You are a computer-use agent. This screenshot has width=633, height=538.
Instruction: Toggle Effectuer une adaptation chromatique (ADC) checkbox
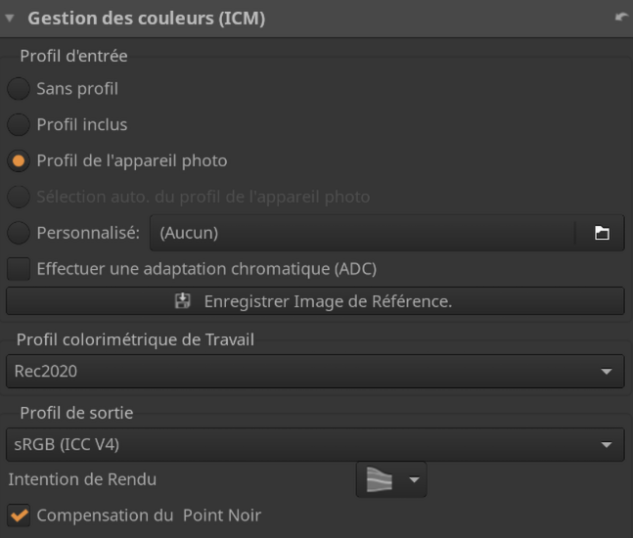pyautogui.click(x=19, y=268)
